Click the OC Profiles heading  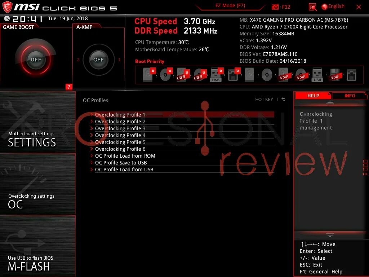95,100
